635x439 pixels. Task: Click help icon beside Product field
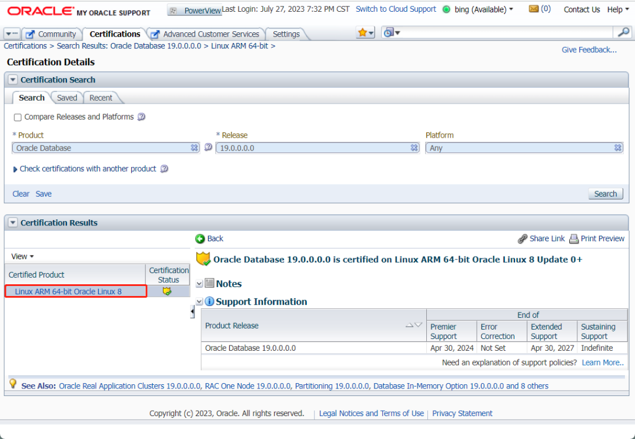[x=208, y=147]
